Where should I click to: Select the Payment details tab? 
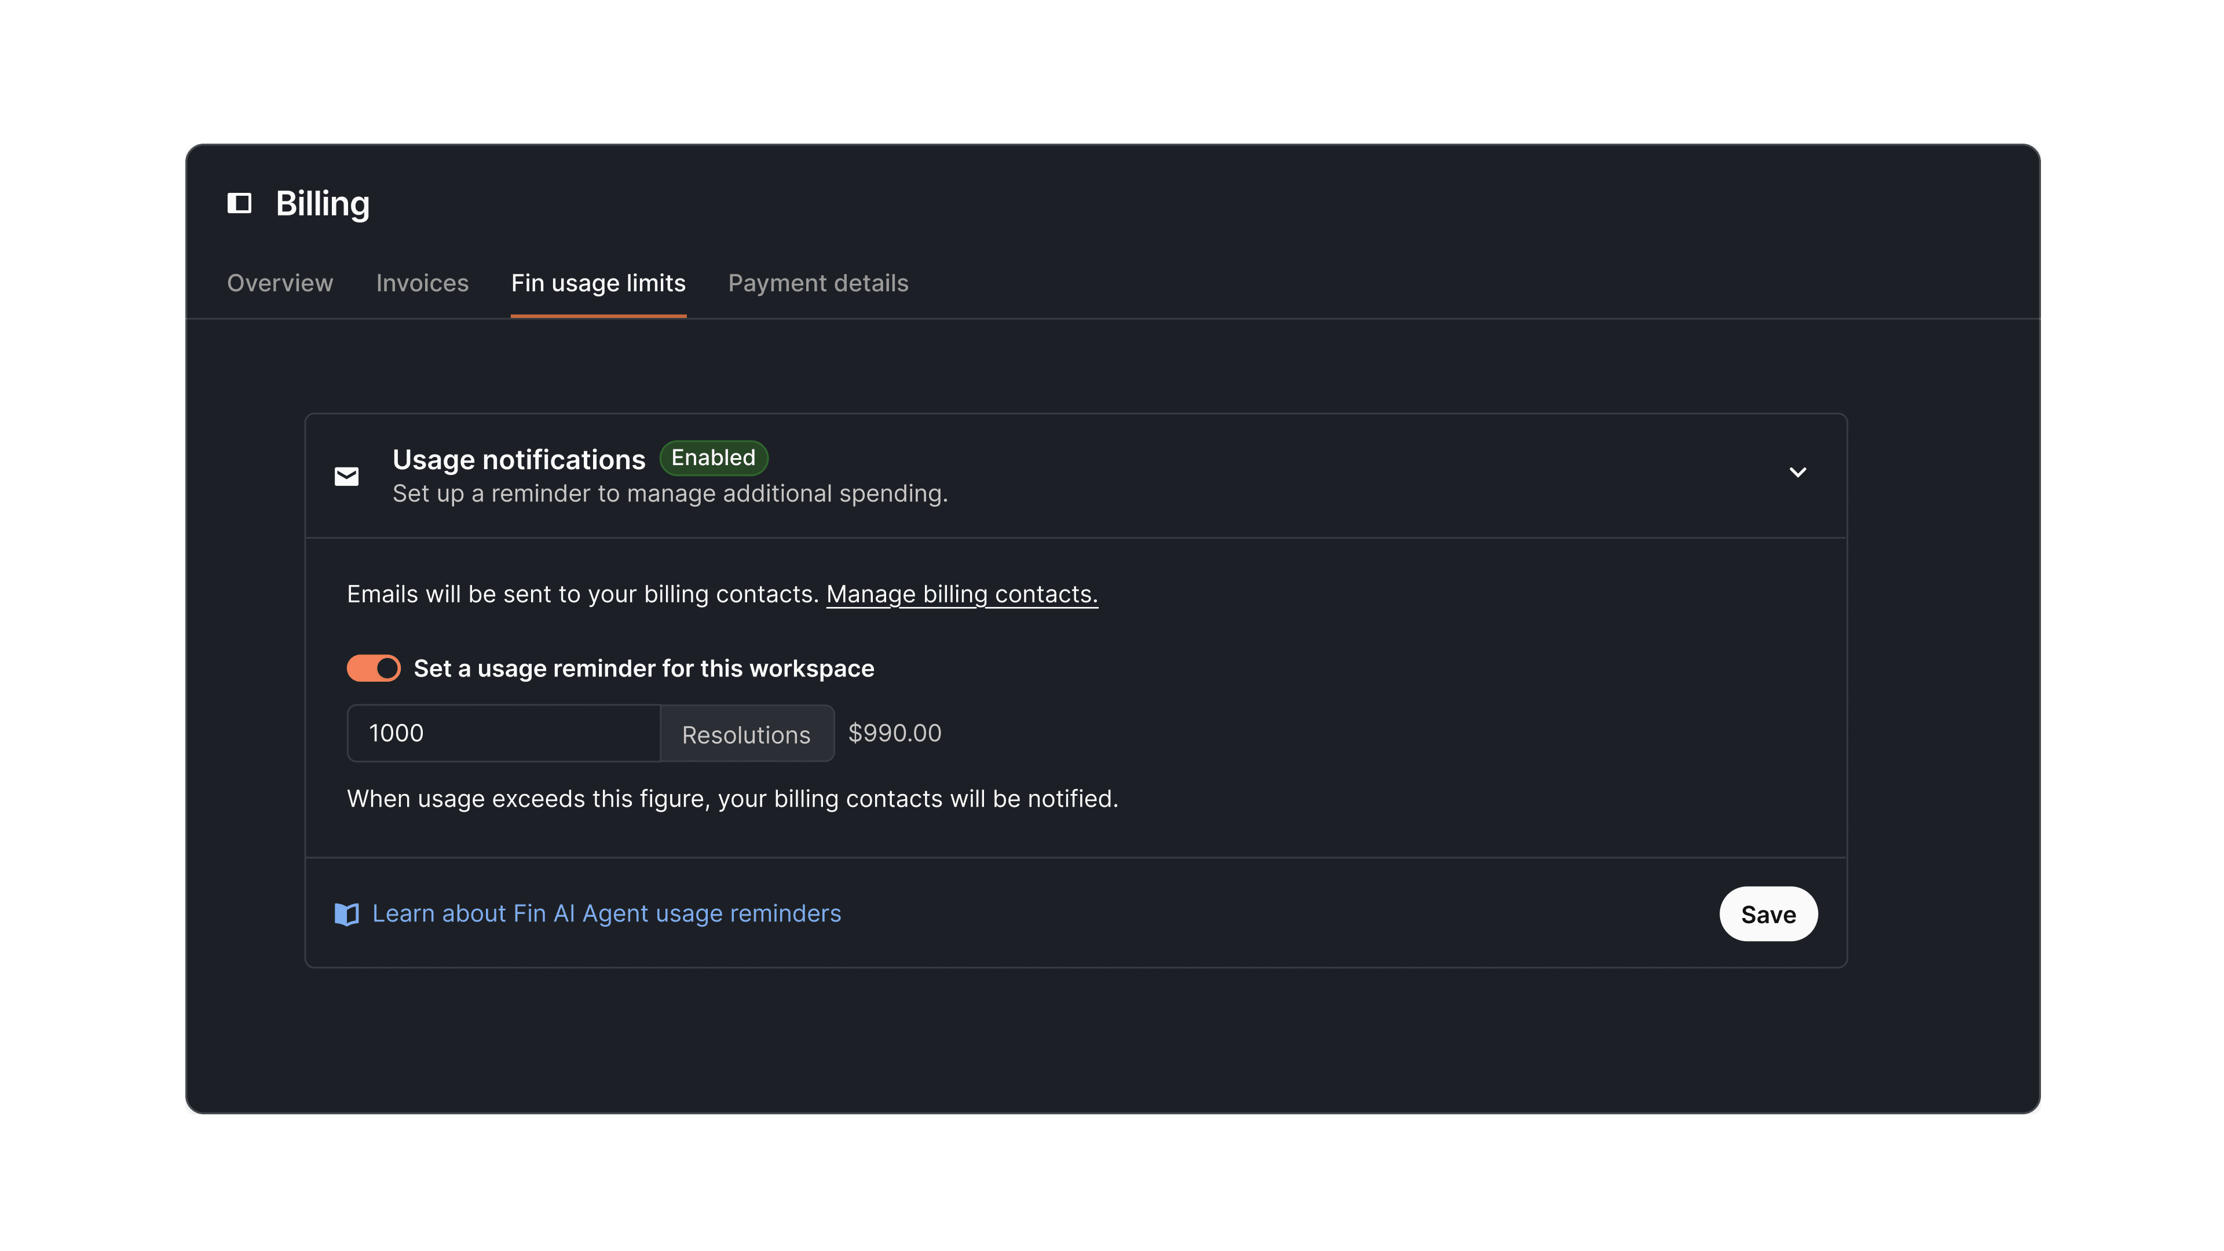[818, 282]
